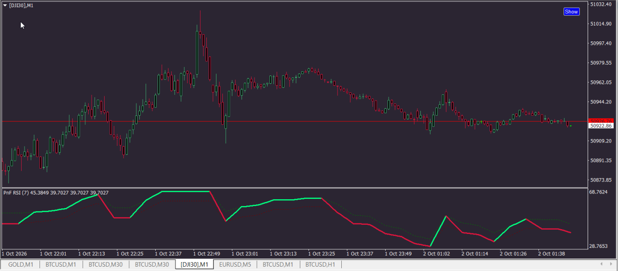Viewport: 618px width, 271px height.
Task: Click the 50873.85 price scale label
Action: (x=601, y=180)
